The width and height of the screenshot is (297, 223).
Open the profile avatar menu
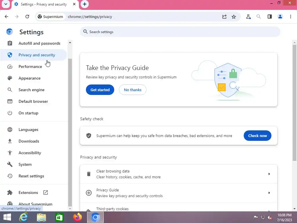point(280,17)
